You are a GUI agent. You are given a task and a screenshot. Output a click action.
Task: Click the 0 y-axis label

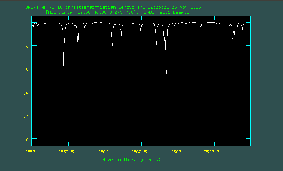pos(27,139)
